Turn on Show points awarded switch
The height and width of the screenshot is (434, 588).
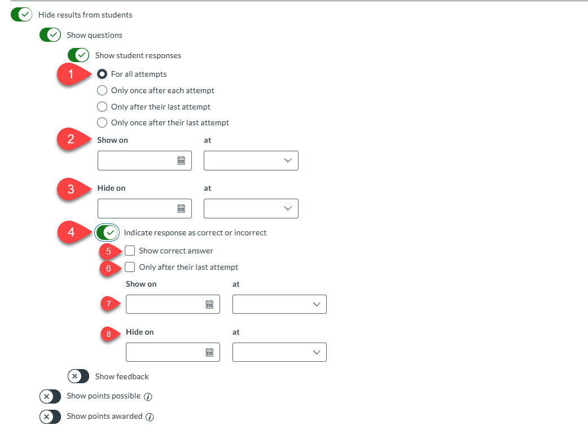tap(50, 417)
